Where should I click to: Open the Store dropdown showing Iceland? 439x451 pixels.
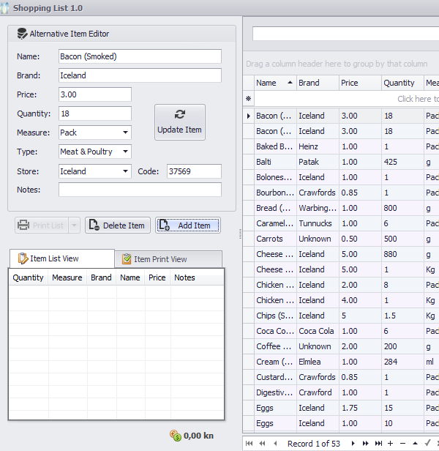point(126,171)
